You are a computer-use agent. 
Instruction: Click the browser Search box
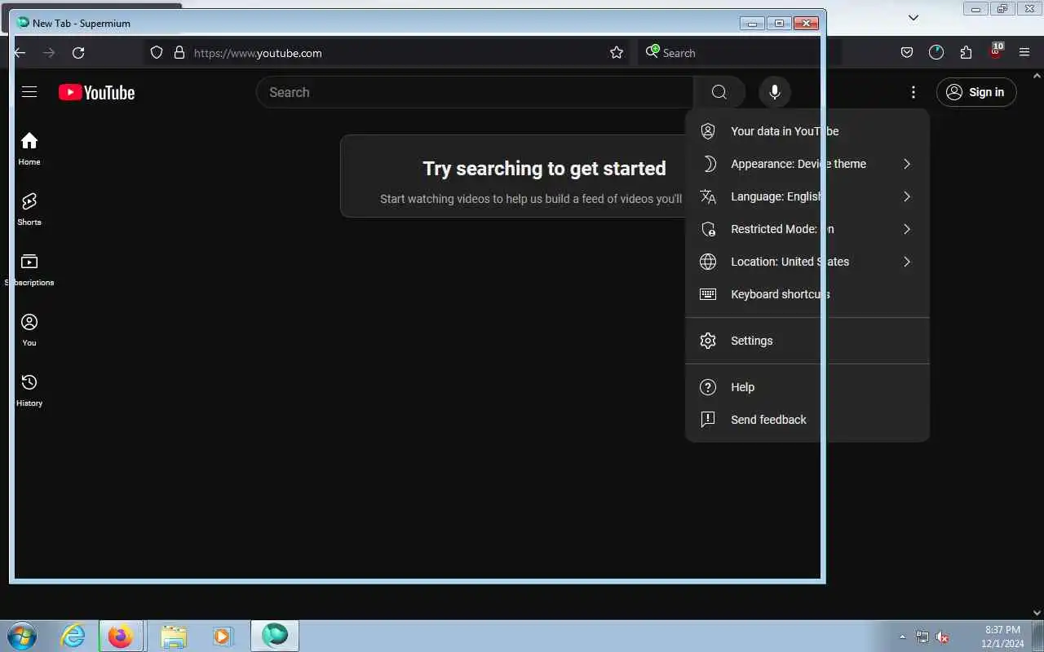click(738, 53)
